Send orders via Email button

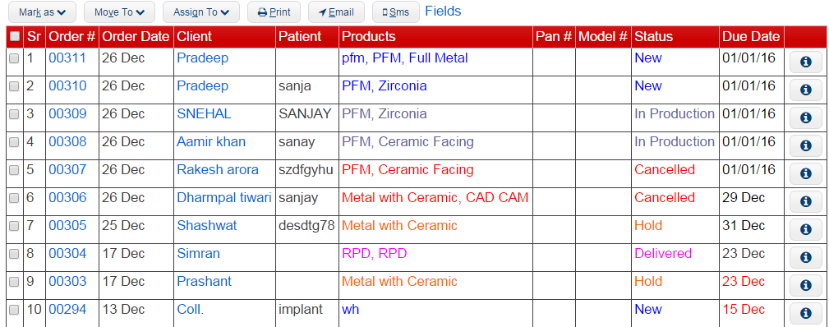pyautogui.click(x=336, y=12)
